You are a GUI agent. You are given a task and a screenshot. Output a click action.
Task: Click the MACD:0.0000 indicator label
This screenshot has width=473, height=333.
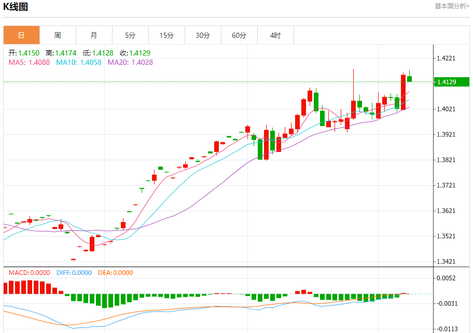[29, 273]
